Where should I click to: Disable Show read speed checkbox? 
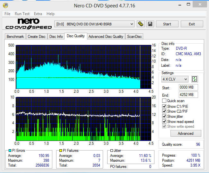click(164, 121)
